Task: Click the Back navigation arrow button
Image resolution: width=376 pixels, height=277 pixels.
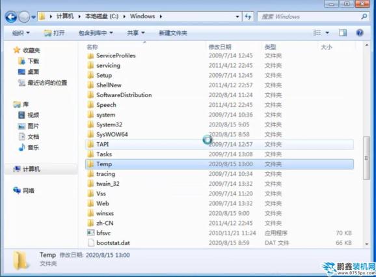Action: 11,17
